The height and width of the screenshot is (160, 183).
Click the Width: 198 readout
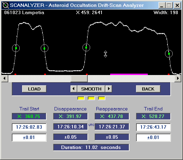click(x=166, y=12)
